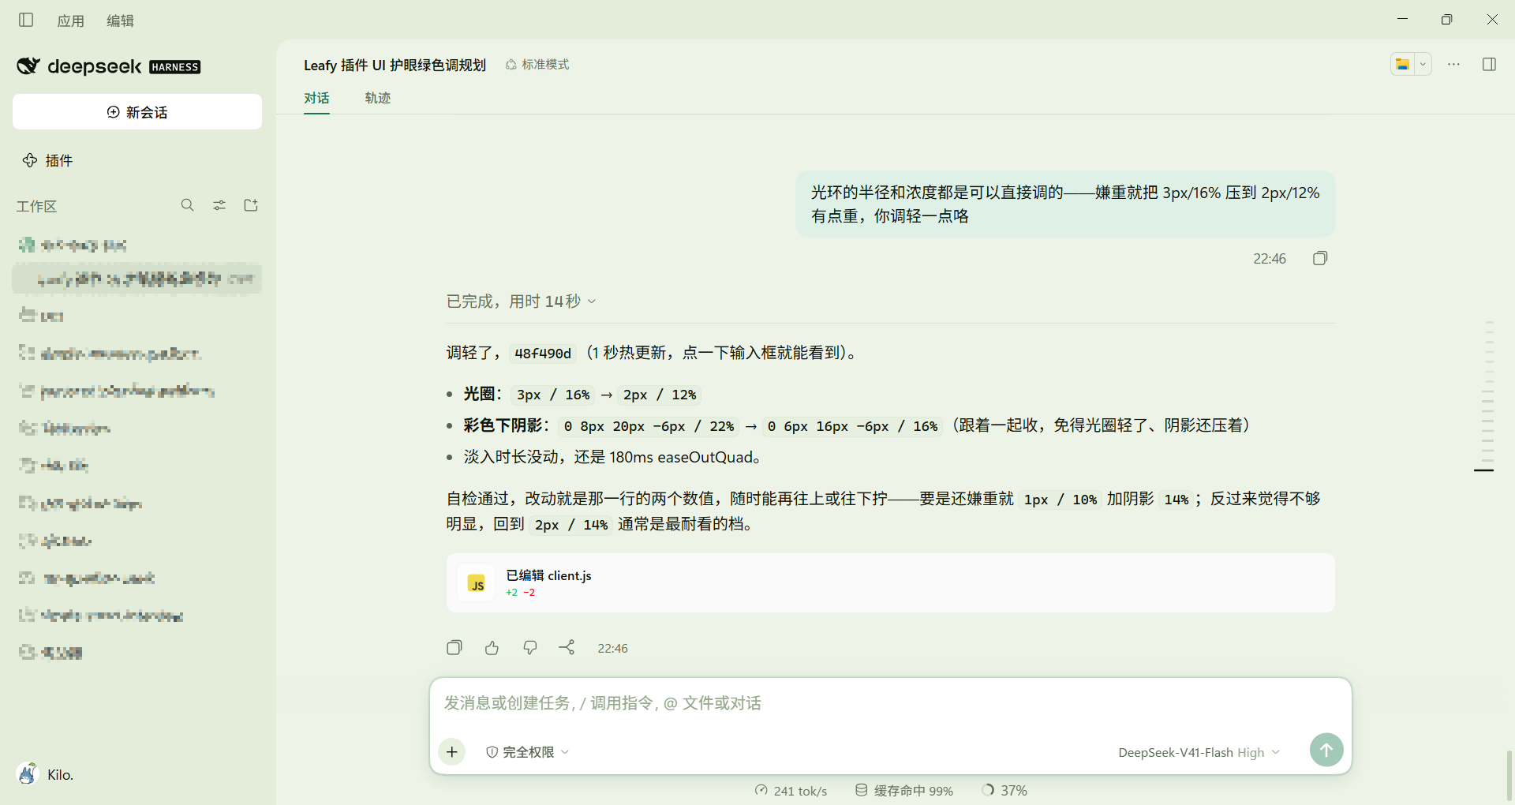1515x805 pixels.
Task: Copy the assistant reply
Action: (x=454, y=648)
